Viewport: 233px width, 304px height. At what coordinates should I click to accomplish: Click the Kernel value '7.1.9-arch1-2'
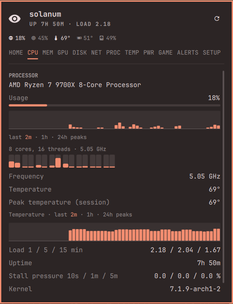195,289
